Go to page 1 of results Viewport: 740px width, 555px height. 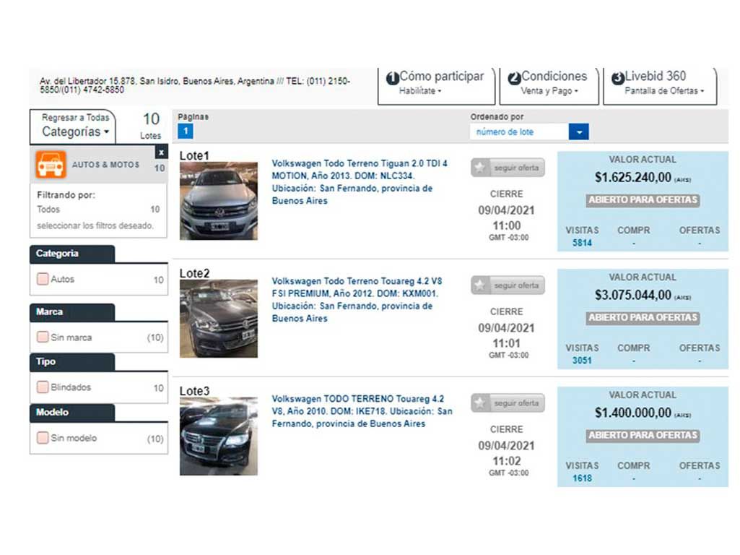(x=186, y=131)
